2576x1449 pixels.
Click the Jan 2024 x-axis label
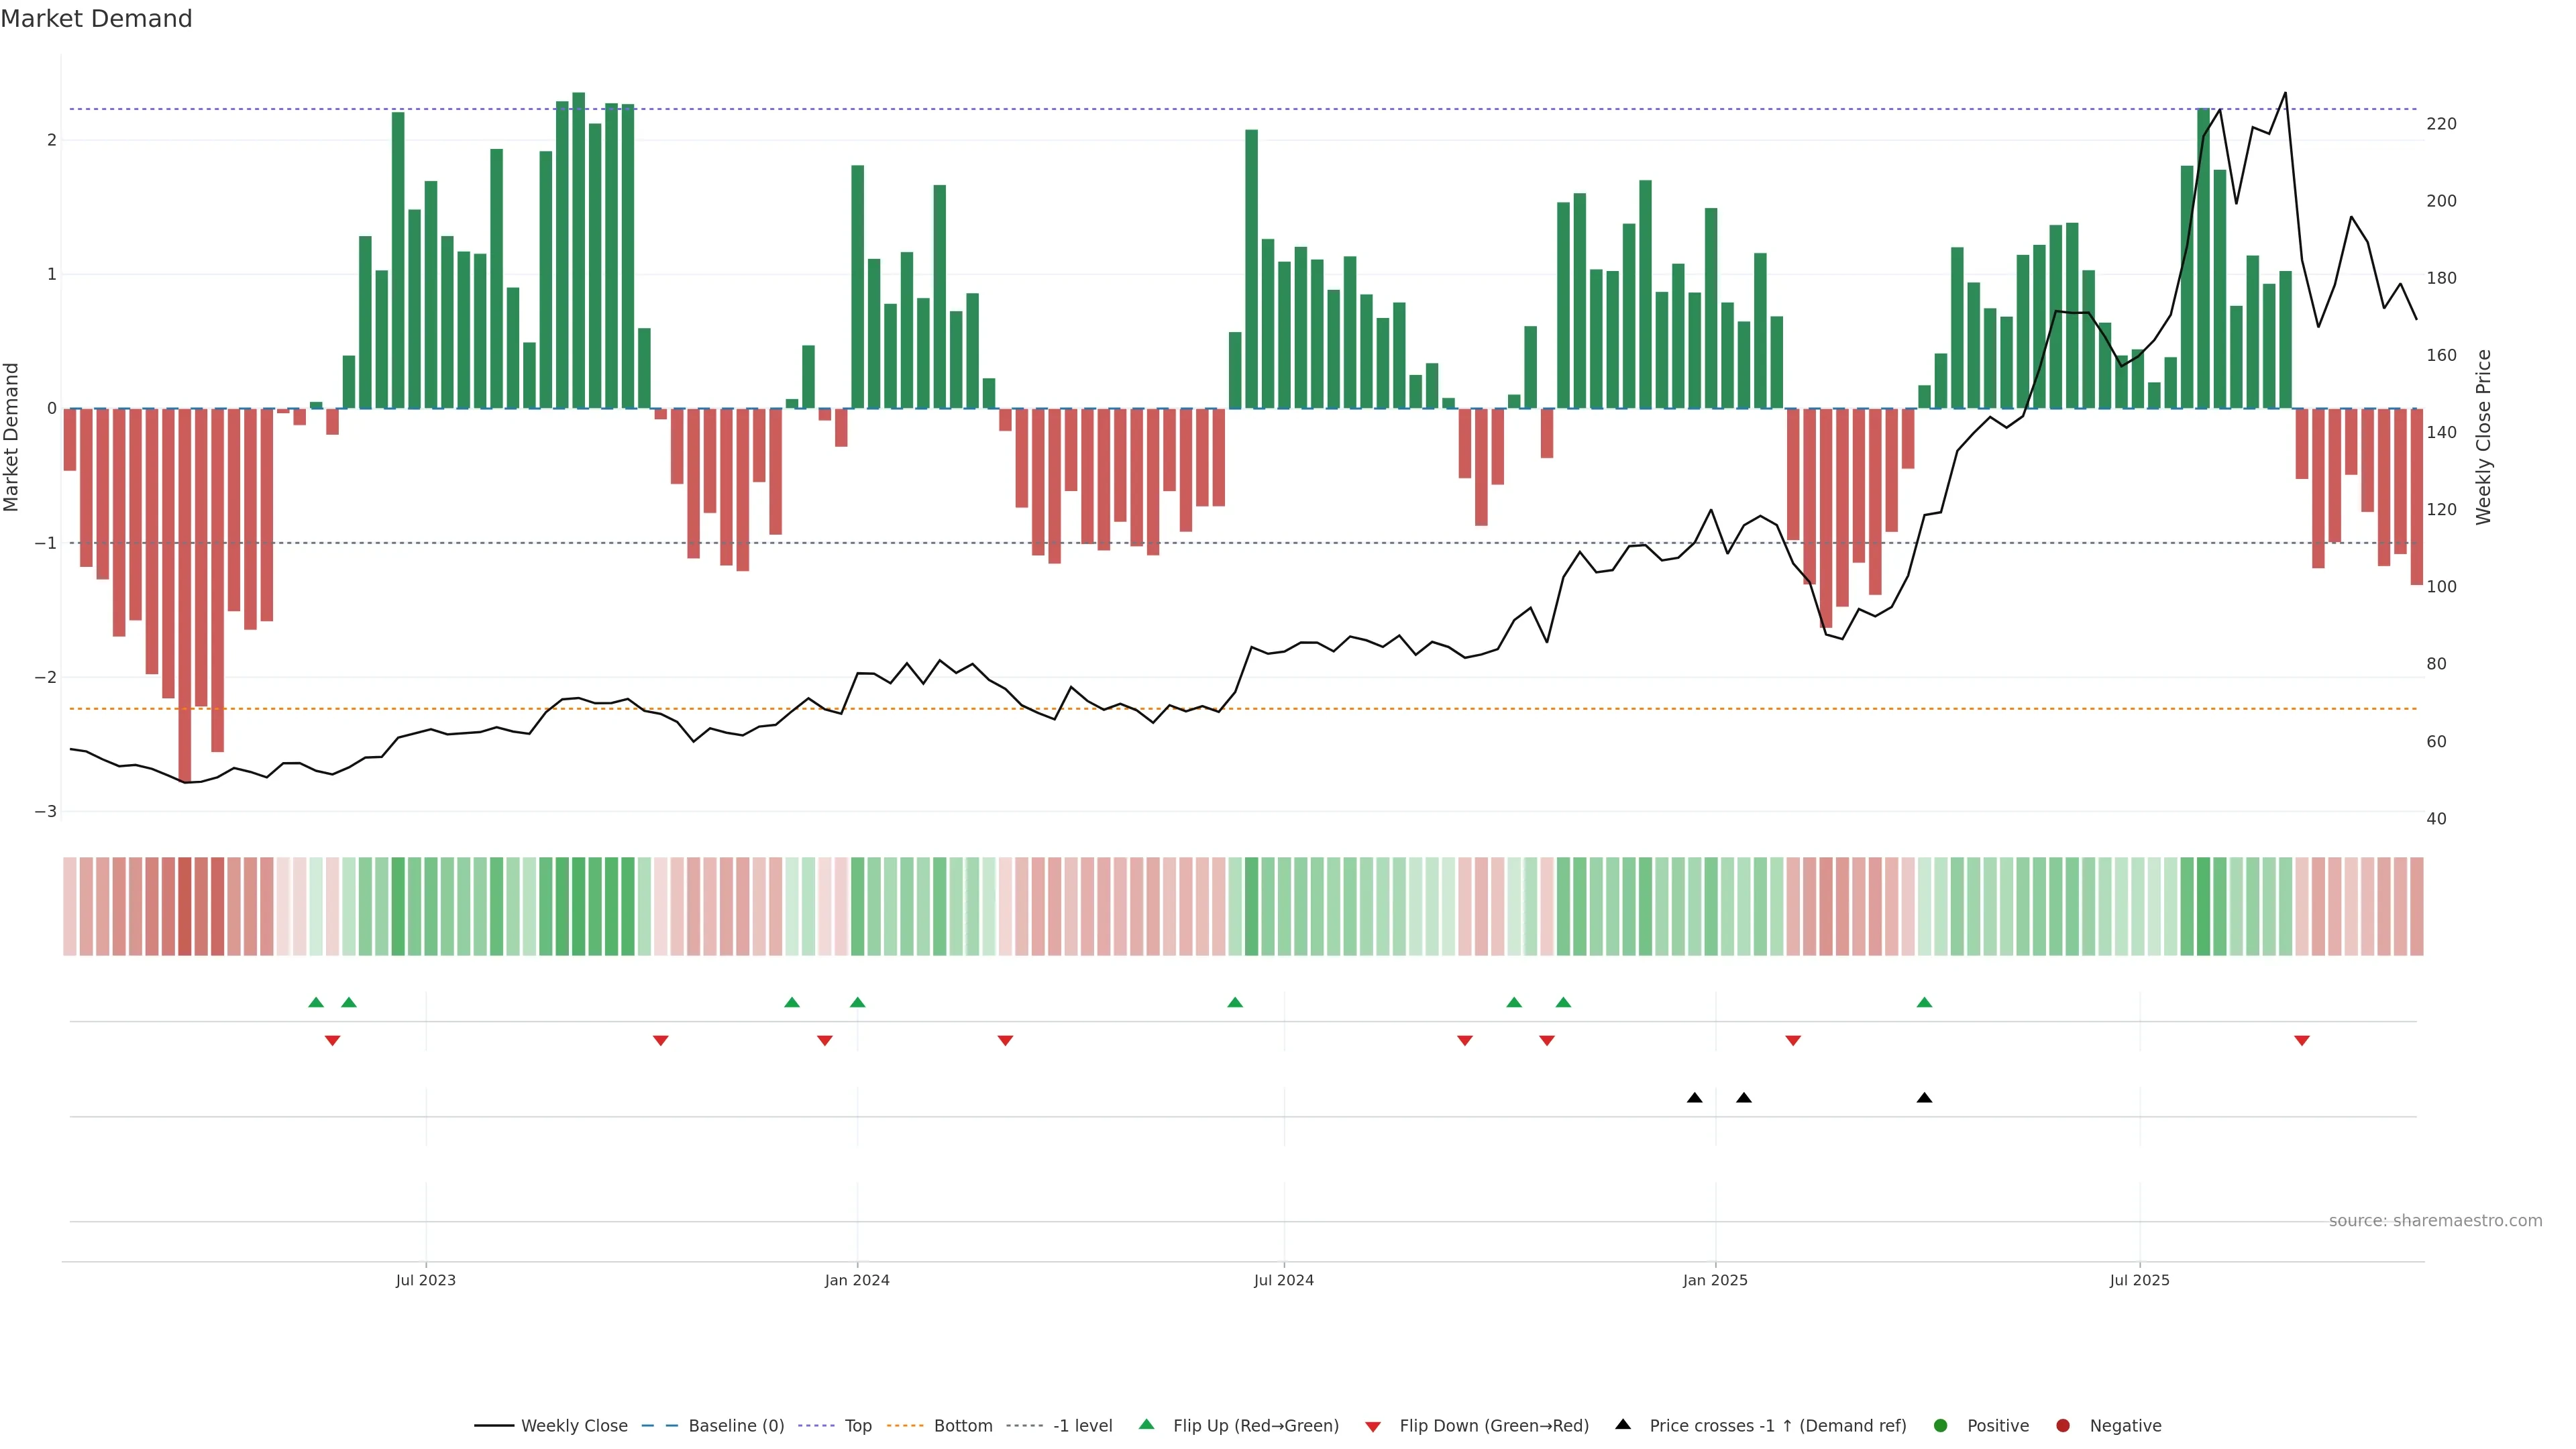point(857,1280)
